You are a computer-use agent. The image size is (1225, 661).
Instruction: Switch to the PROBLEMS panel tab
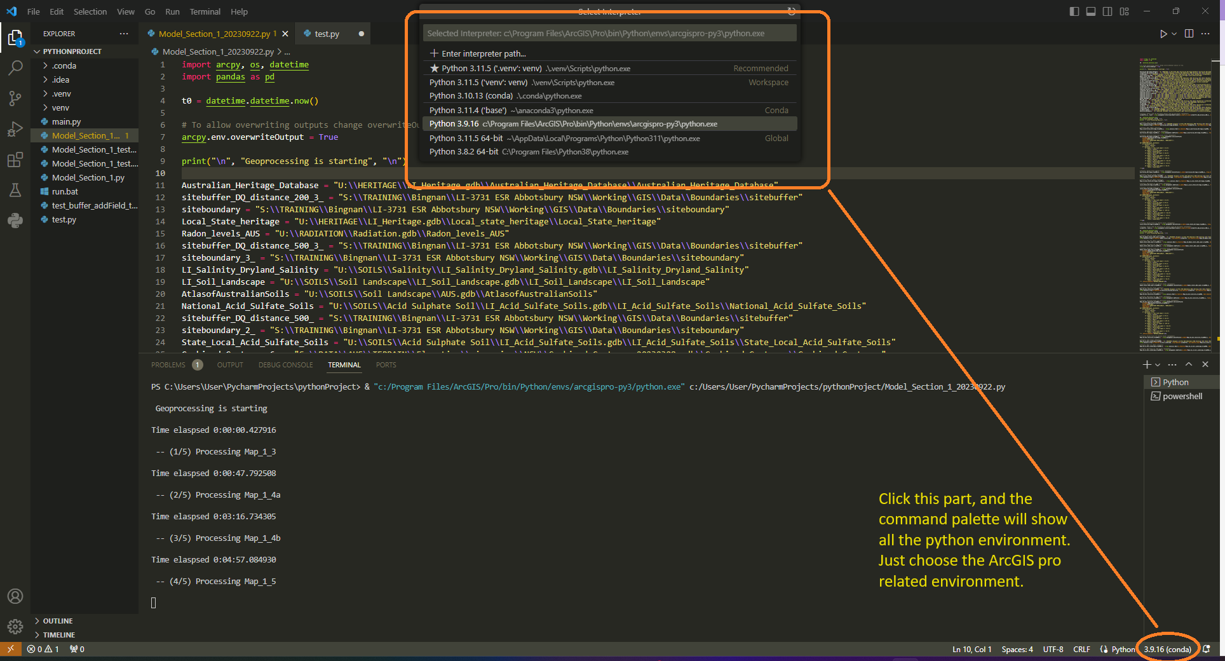tap(168, 365)
